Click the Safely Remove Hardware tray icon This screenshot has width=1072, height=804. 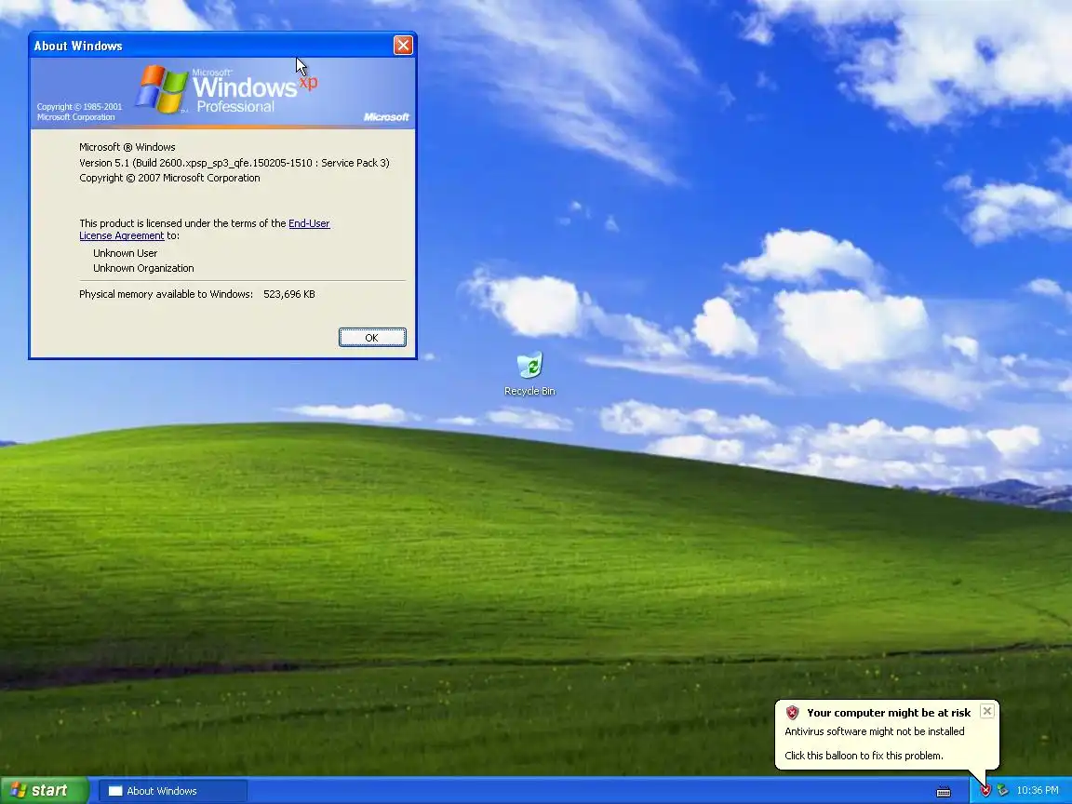1002,790
